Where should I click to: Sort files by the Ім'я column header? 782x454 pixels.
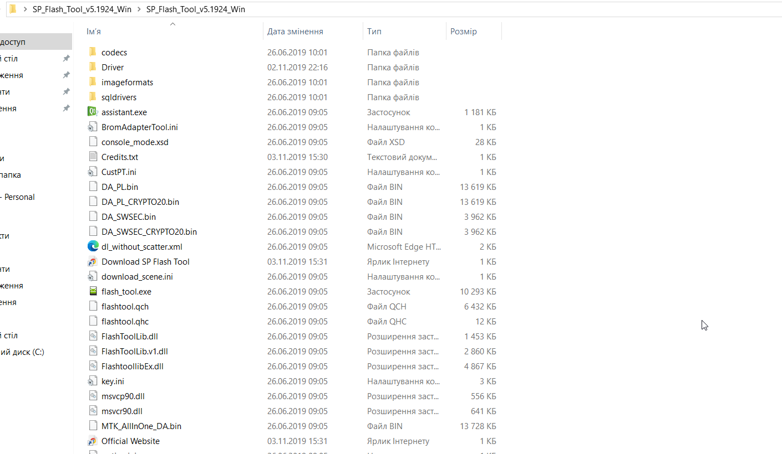(x=94, y=32)
